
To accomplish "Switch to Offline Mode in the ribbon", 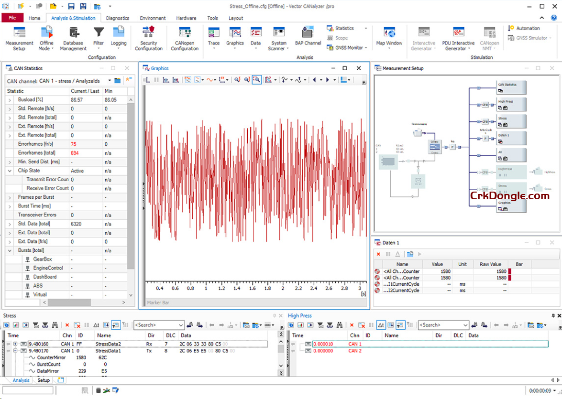I will click(46, 39).
